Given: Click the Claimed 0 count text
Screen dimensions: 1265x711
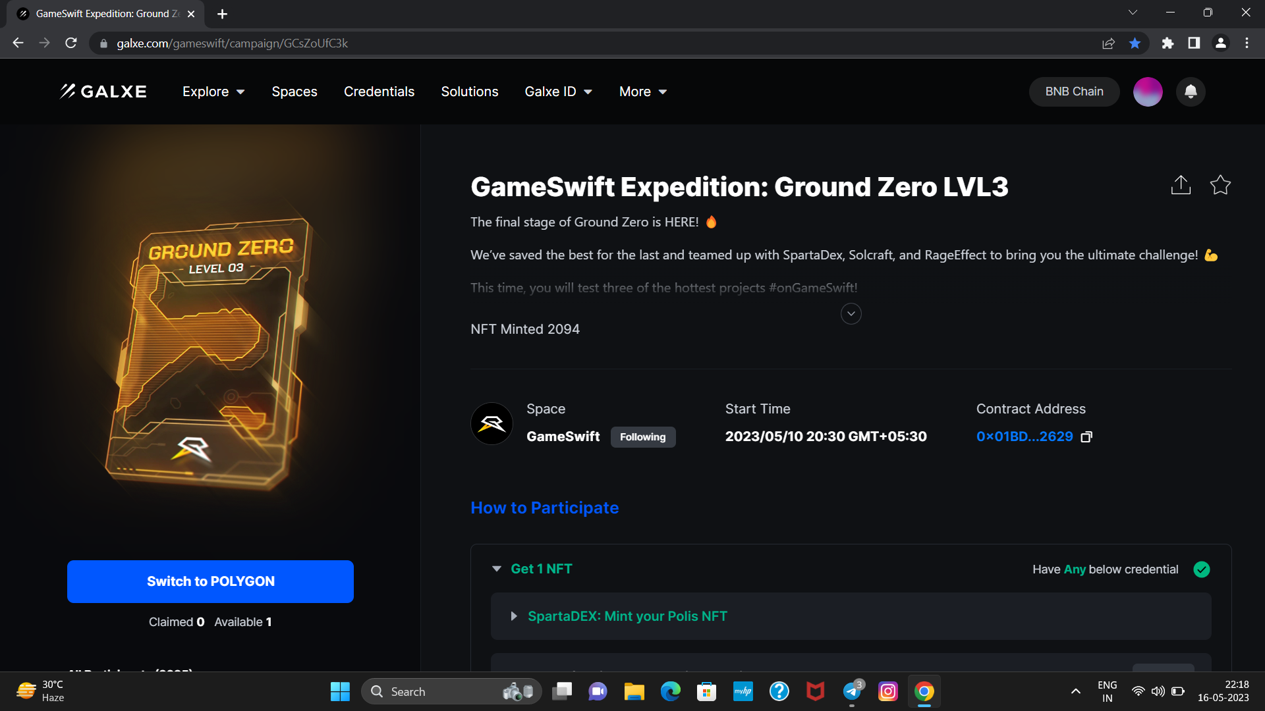Looking at the screenshot, I should 177,622.
